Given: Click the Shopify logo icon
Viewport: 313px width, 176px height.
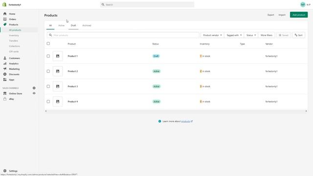Looking at the screenshot, I should point(4,4).
